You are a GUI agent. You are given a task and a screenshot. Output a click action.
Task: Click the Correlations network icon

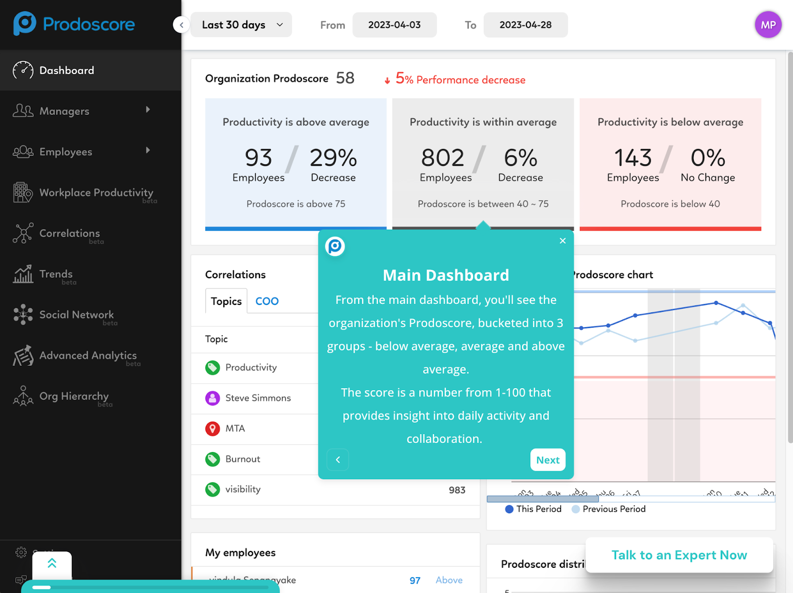pos(23,233)
